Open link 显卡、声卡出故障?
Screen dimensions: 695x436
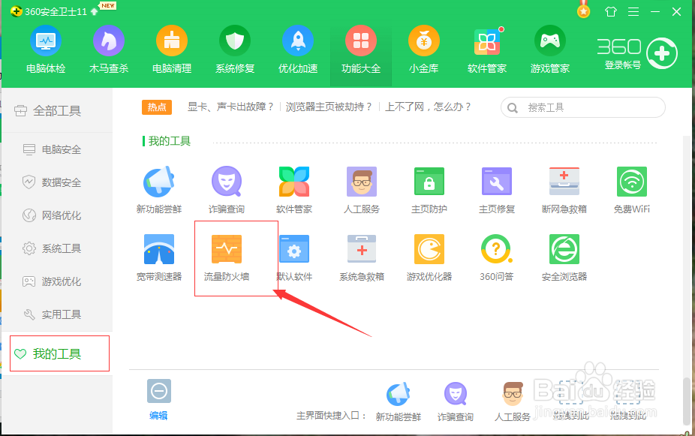coord(230,107)
